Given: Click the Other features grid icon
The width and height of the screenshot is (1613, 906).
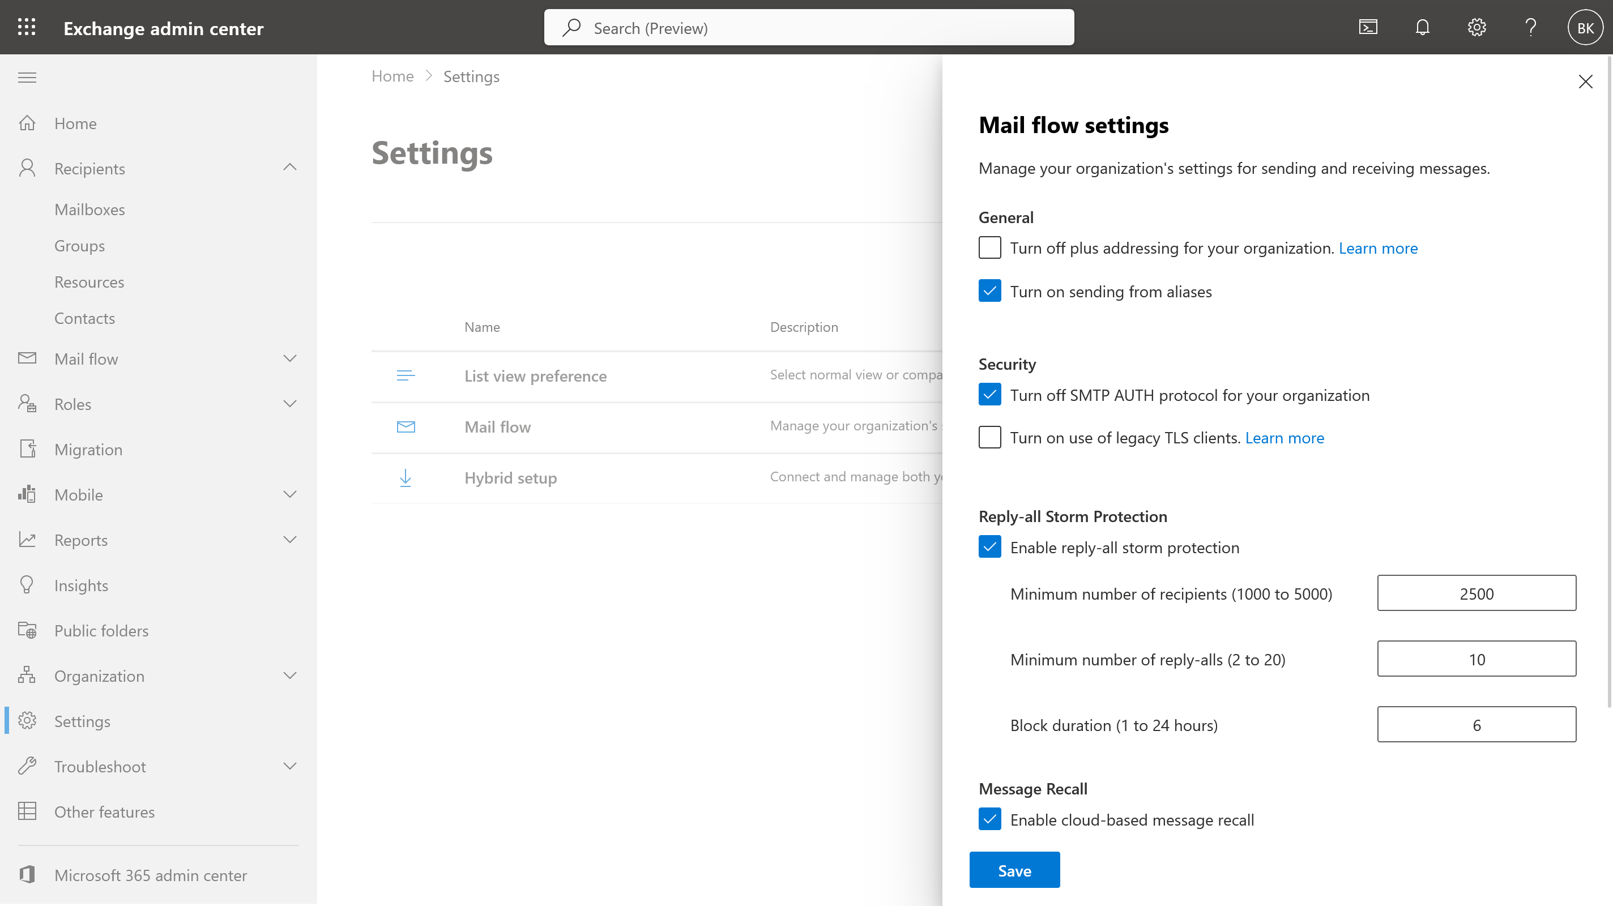Looking at the screenshot, I should (27, 811).
